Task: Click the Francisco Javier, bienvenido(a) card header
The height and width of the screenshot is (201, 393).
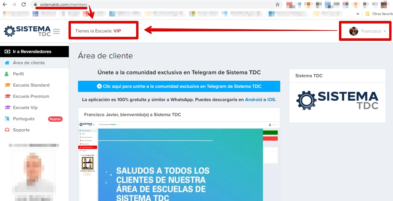Action: [x=179, y=115]
